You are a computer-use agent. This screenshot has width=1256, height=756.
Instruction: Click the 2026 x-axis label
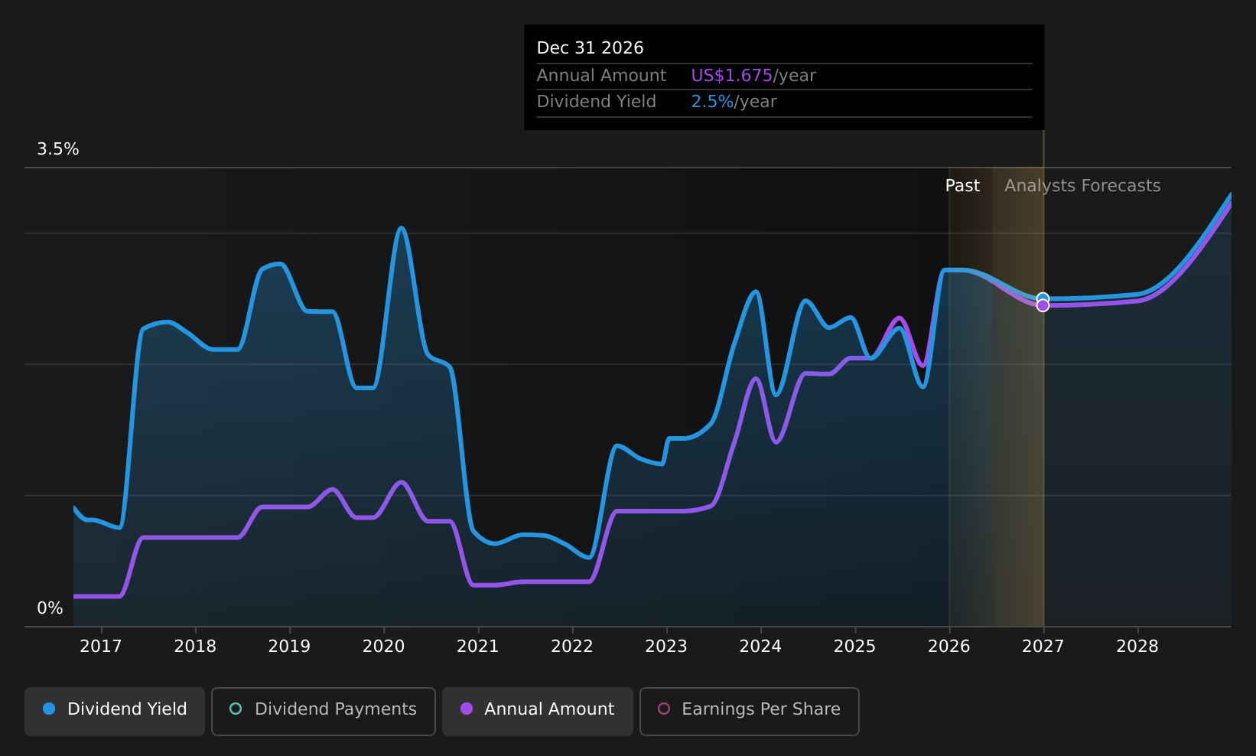(x=949, y=647)
